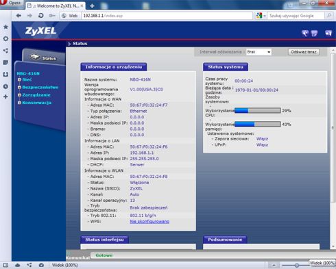336x269 pixels.
Task: Click the search magnifier icon
Action: pos(329,16)
